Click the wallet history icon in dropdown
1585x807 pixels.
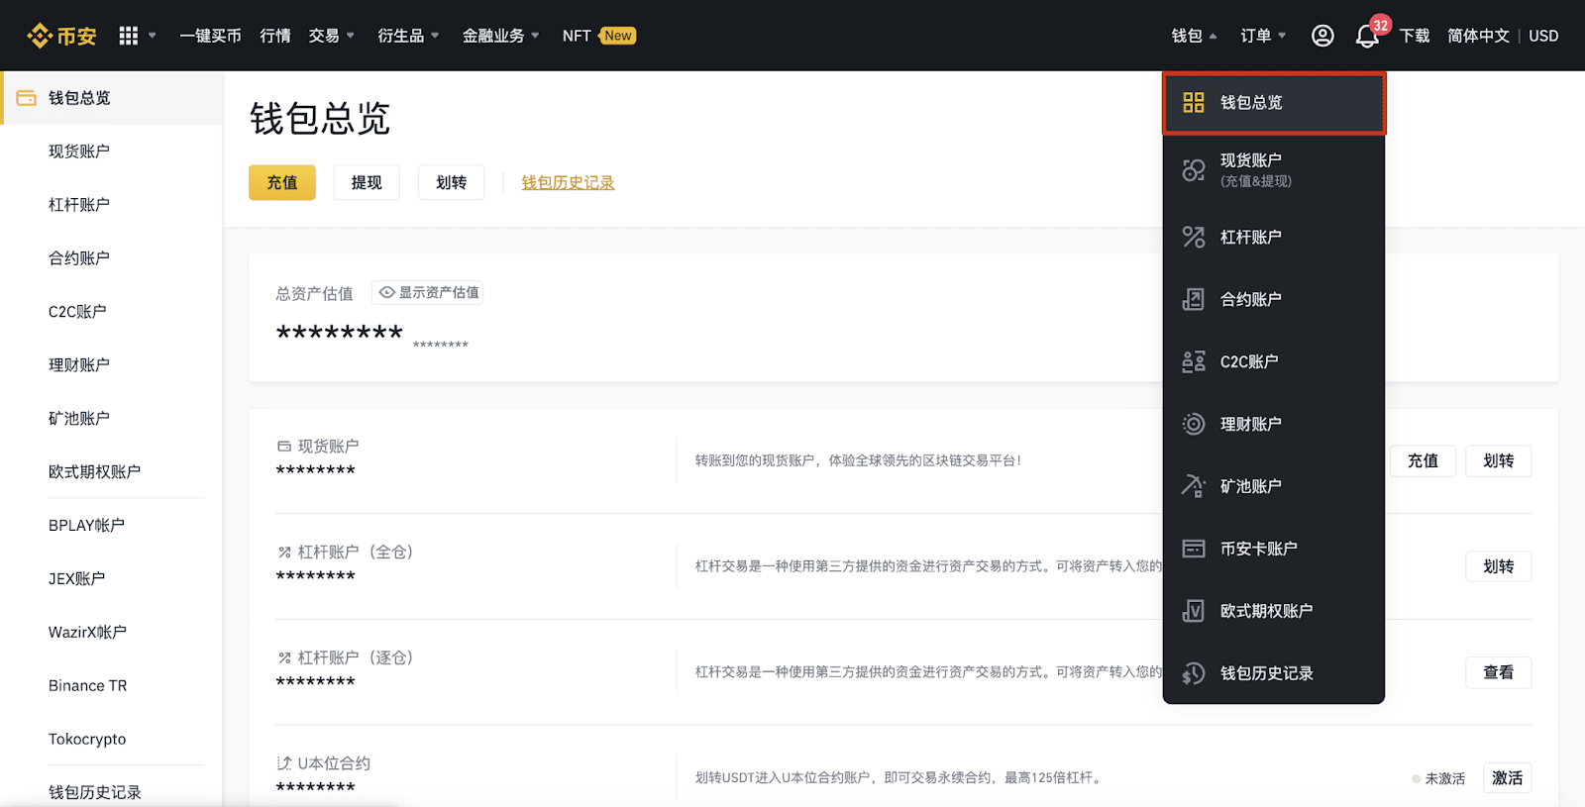tap(1194, 673)
